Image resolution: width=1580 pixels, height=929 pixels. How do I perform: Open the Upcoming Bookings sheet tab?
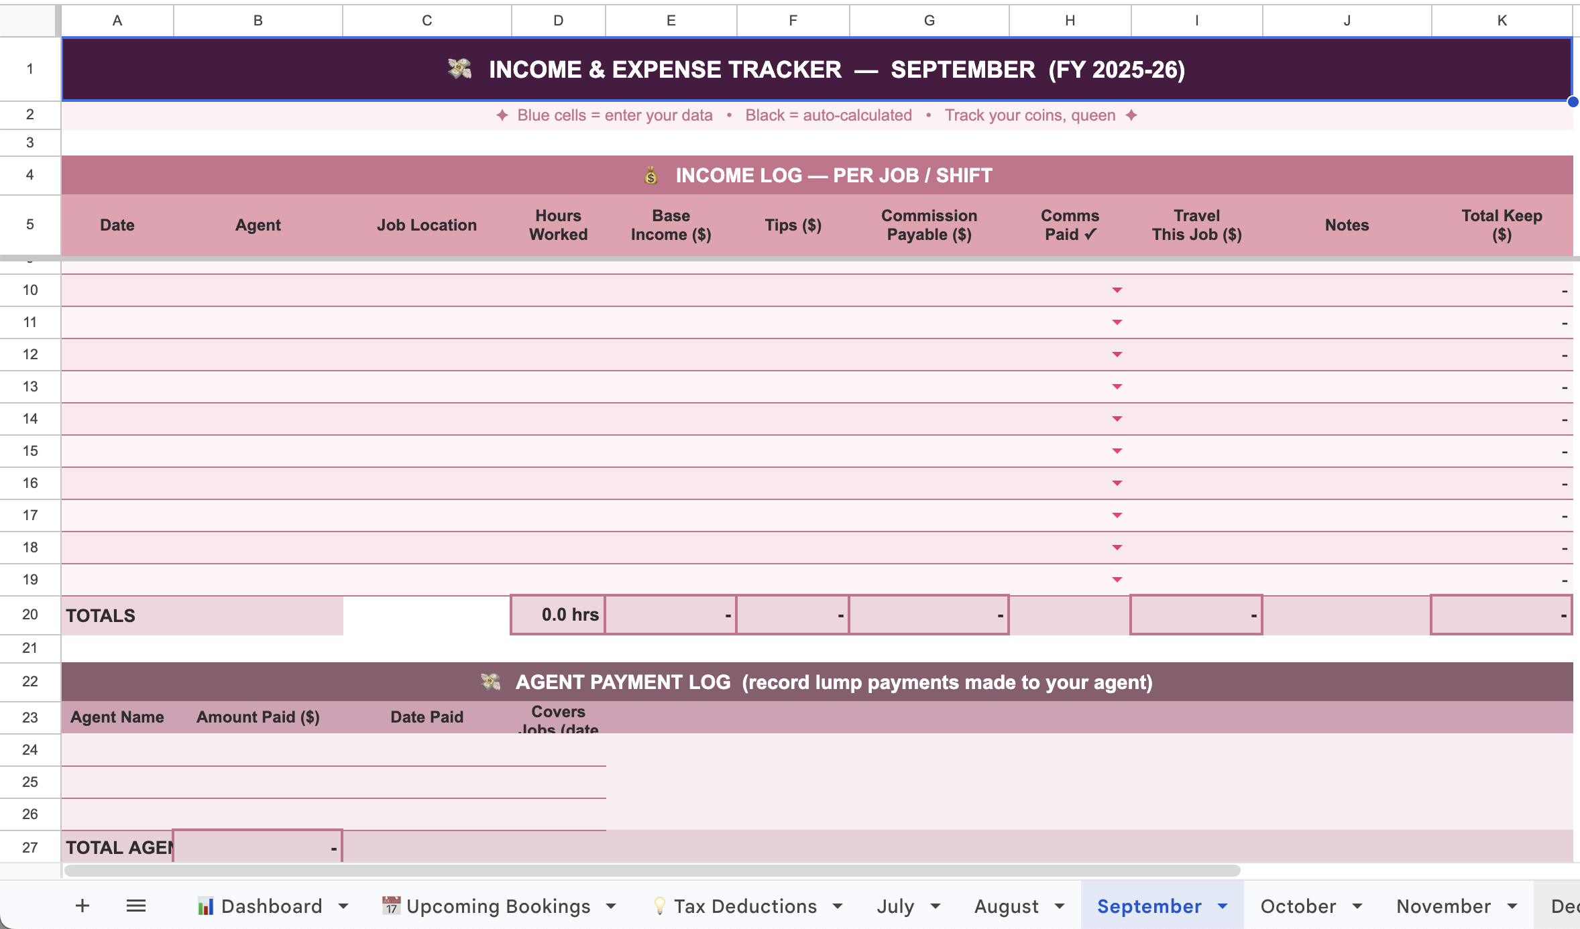tap(486, 906)
